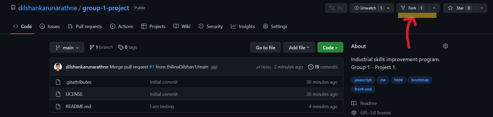Select the html topic tag
This screenshot has height=117, width=493.
[398, 80]
